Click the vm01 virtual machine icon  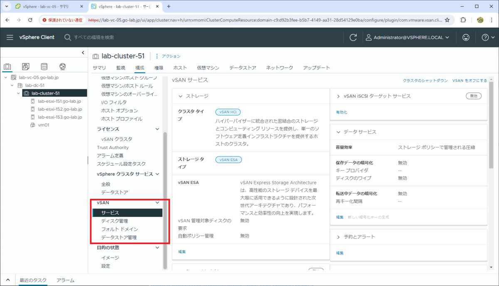pyautogui.click(x=33, y=125)
